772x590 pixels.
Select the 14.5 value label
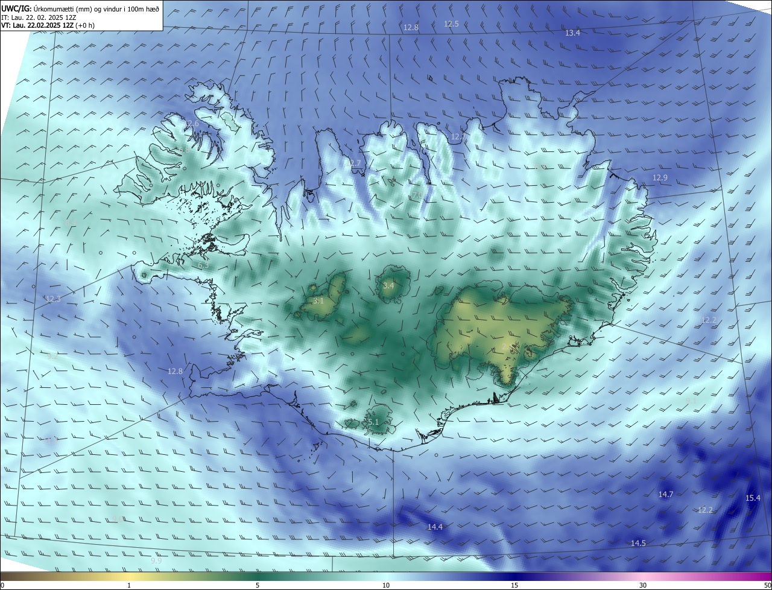638,543
